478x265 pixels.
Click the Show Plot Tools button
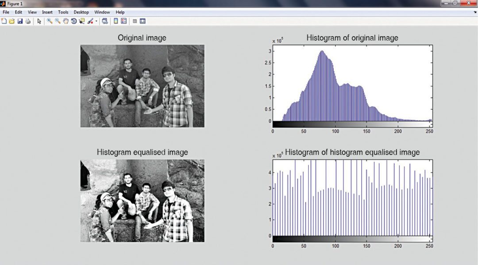tap(143, 21)
